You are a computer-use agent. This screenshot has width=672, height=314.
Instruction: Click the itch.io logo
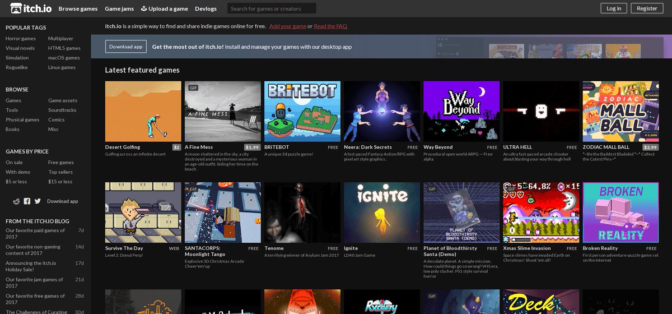point(31,8)
